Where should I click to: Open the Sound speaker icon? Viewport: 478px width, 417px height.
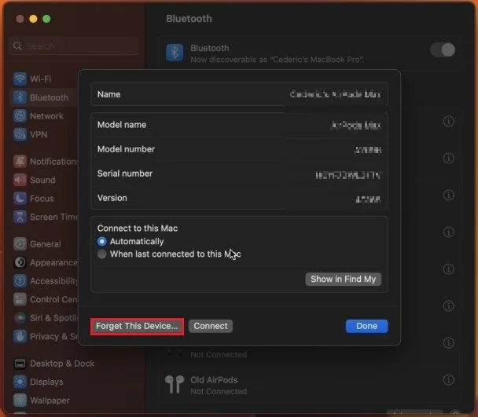(x=20, y=180)
